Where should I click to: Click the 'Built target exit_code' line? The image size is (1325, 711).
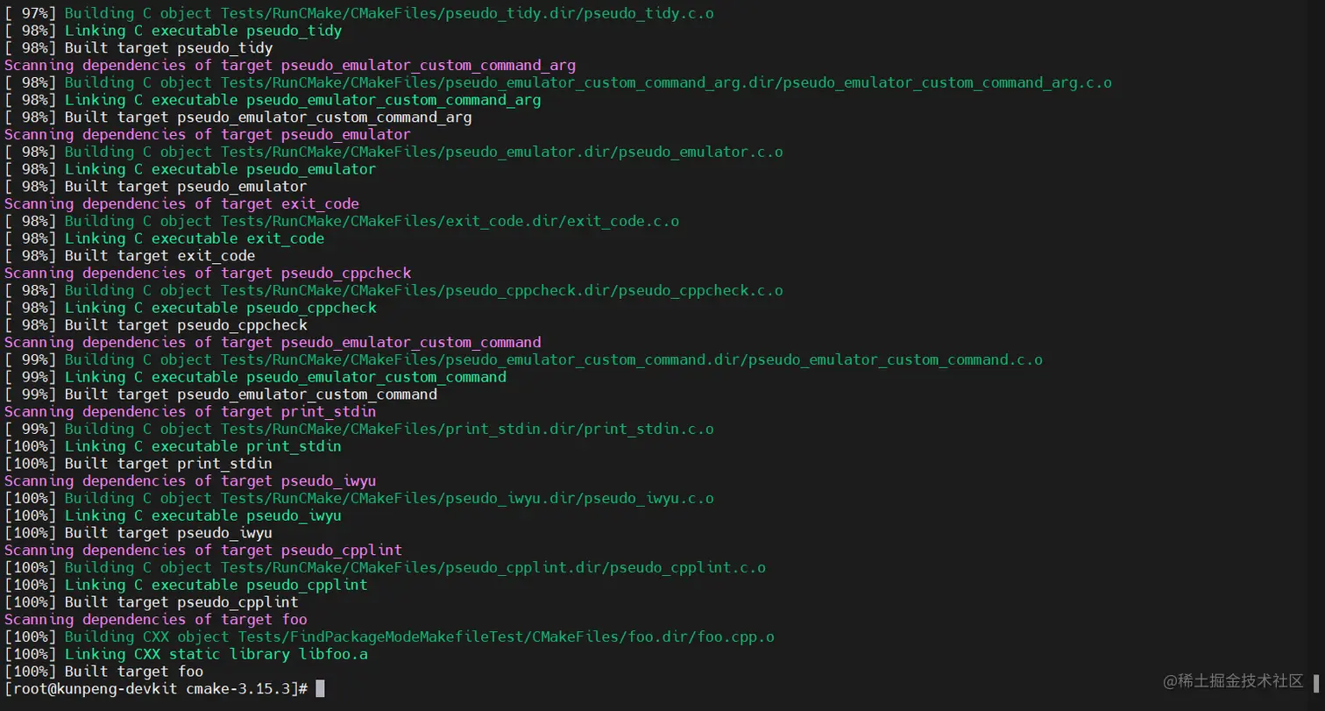click(x=130, y=256)
